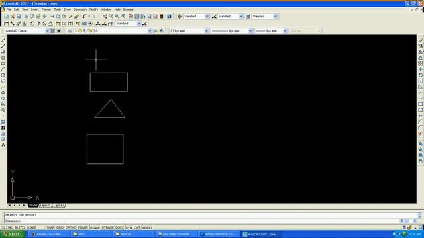Open the Dimension toolbar style dropdown
Screen dimensions: 424x238
(x=139, y=24)
